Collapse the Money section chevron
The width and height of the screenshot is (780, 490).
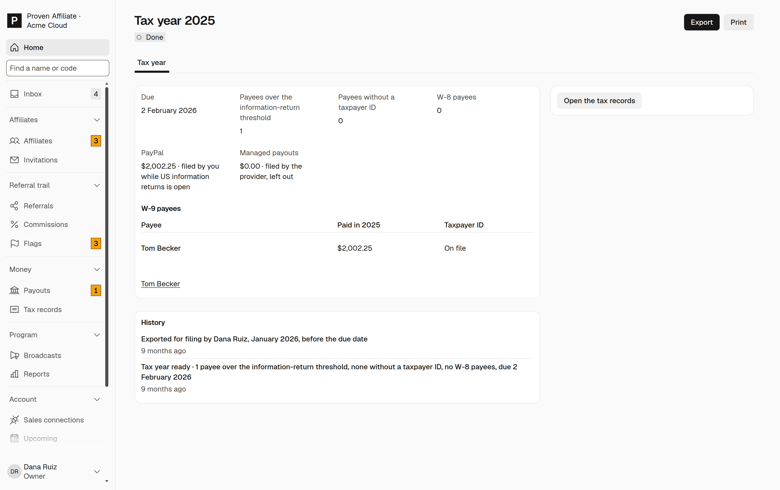97,269
